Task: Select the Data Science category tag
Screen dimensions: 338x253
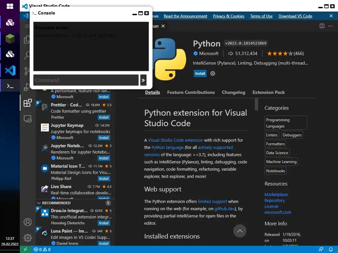Action: coord(277,153)
